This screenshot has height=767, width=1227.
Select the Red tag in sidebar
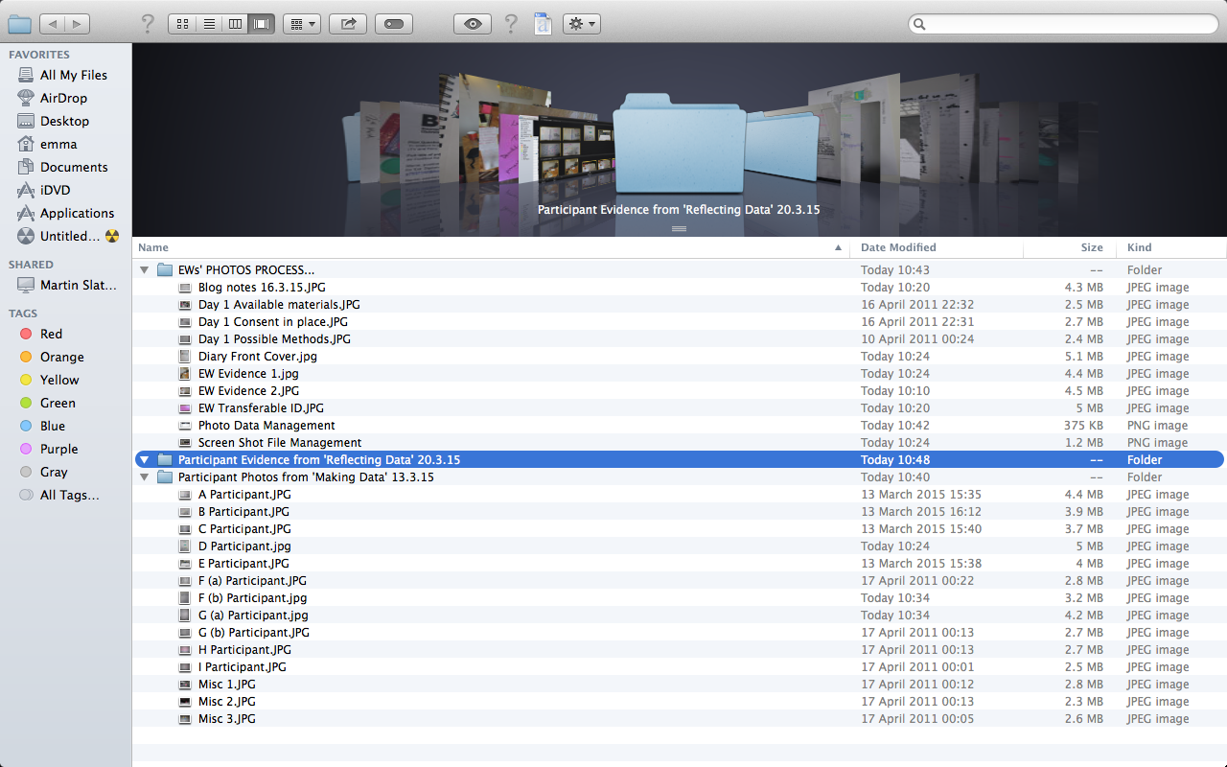pyautogui.click(x=51, y=334)
